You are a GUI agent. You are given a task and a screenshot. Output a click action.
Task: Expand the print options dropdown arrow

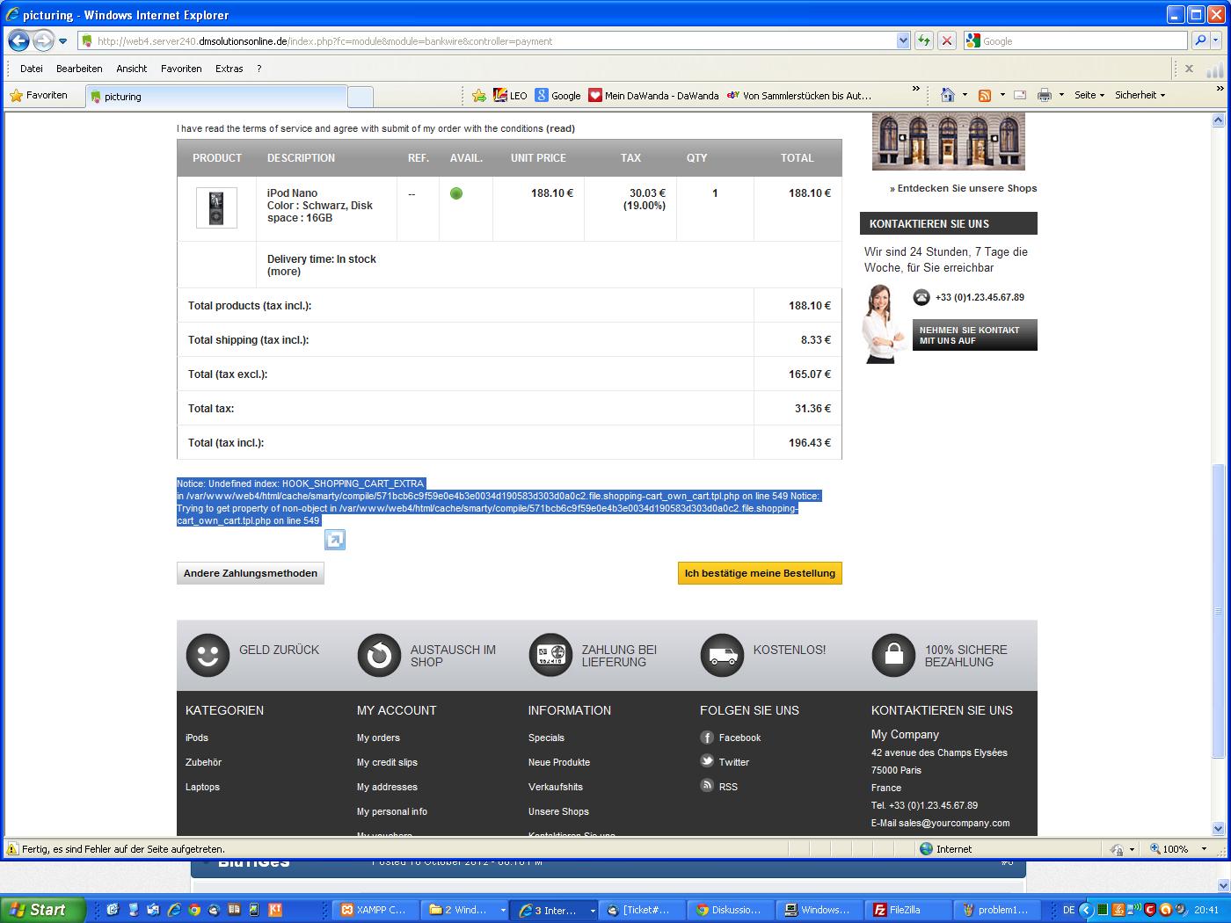[1061, 95]
